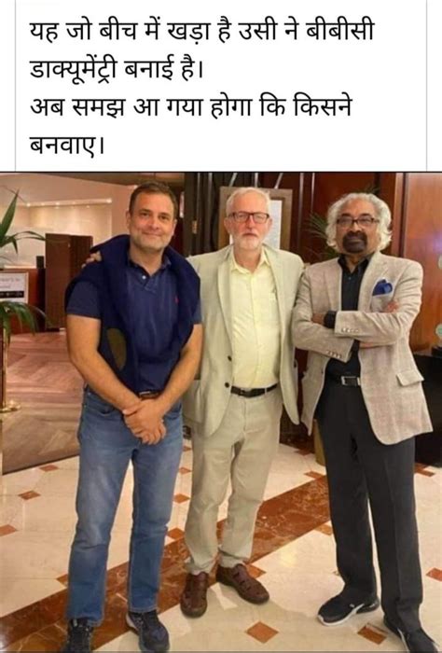This screenshot has height=653, width=442.
Task: Click the word 'डाक्यूमेंट्री' in the caption
Action: coord(75,70)
